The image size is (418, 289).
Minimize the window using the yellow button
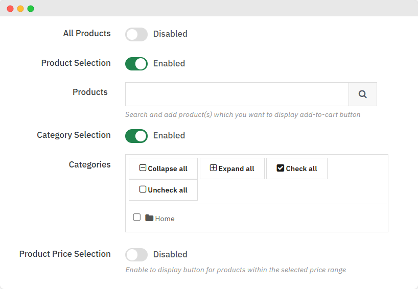pos(20,9)
